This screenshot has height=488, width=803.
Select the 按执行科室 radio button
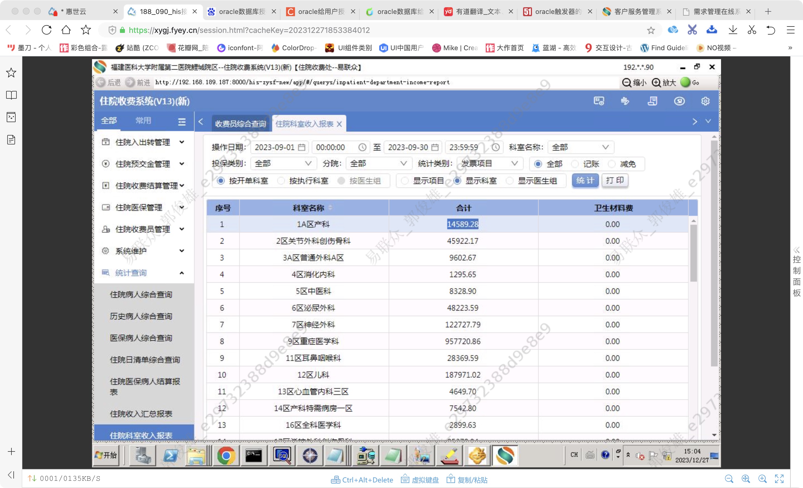point(281,181)
